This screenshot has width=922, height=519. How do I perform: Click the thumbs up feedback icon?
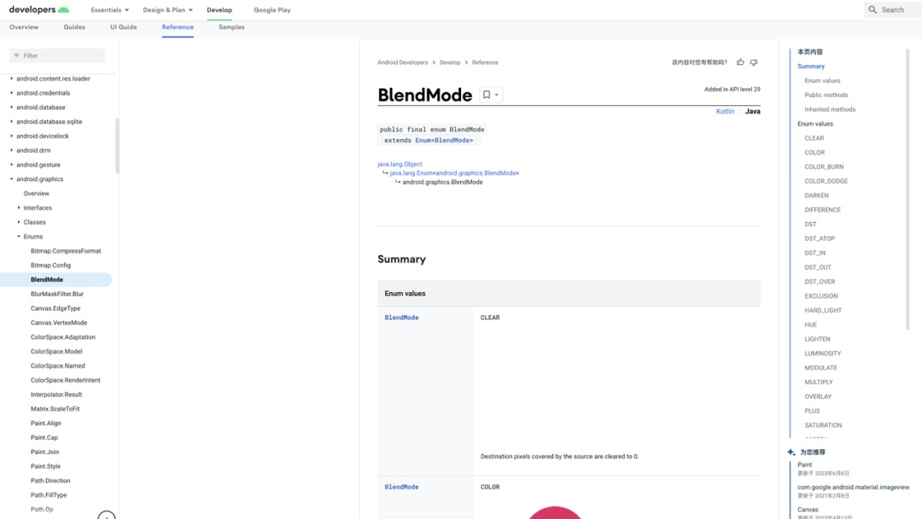[740, 62]
